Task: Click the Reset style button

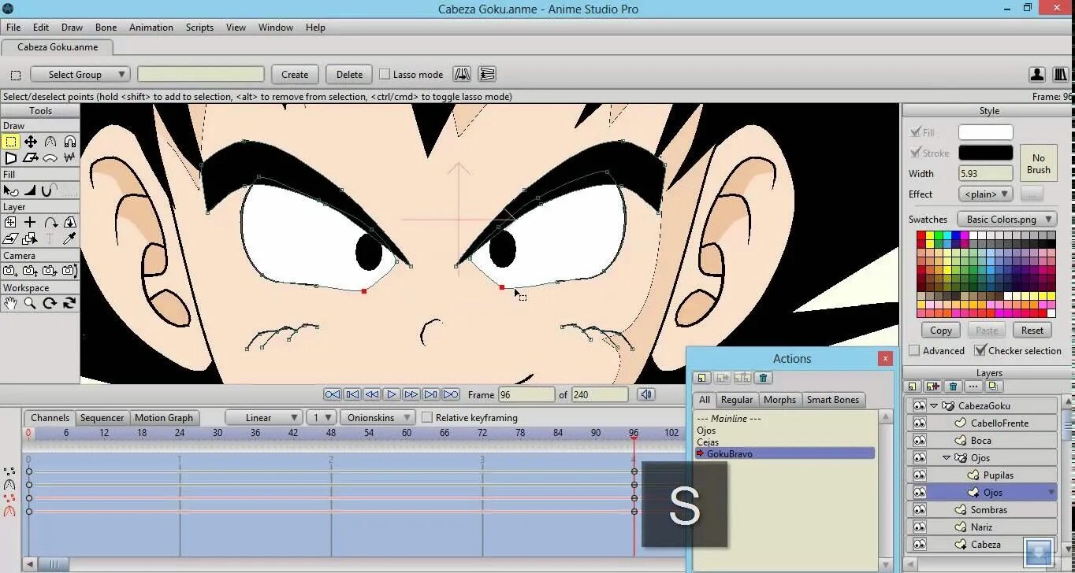Action: pos(1032,330)
